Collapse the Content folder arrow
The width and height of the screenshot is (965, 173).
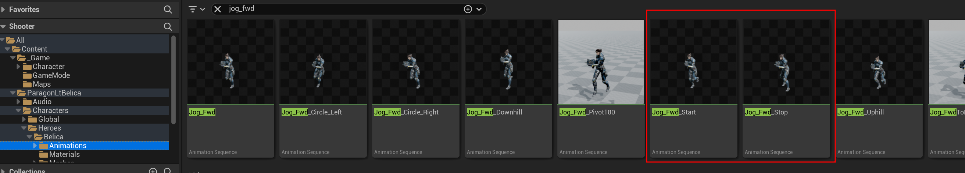pos(7,49)
